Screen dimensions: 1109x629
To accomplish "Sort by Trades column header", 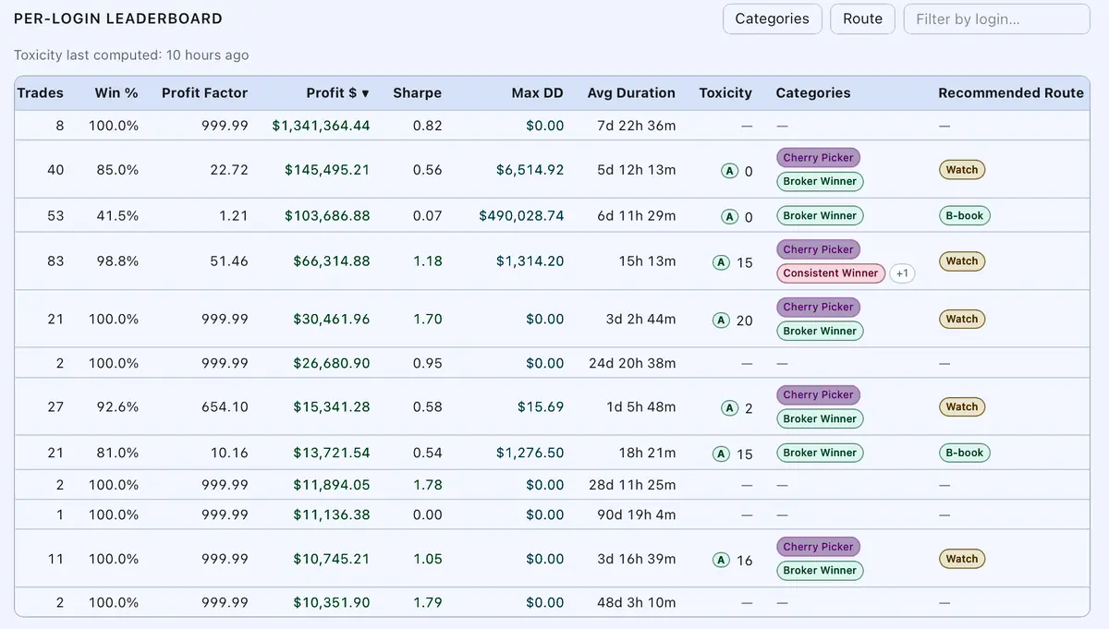I will click(41, 92).
